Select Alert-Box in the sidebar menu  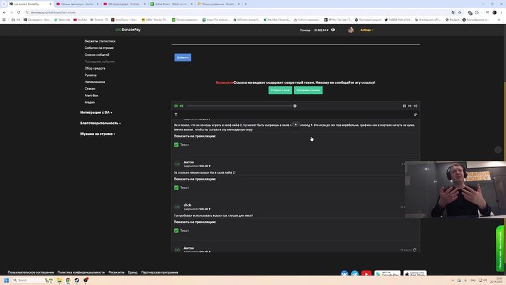(91, 95)
